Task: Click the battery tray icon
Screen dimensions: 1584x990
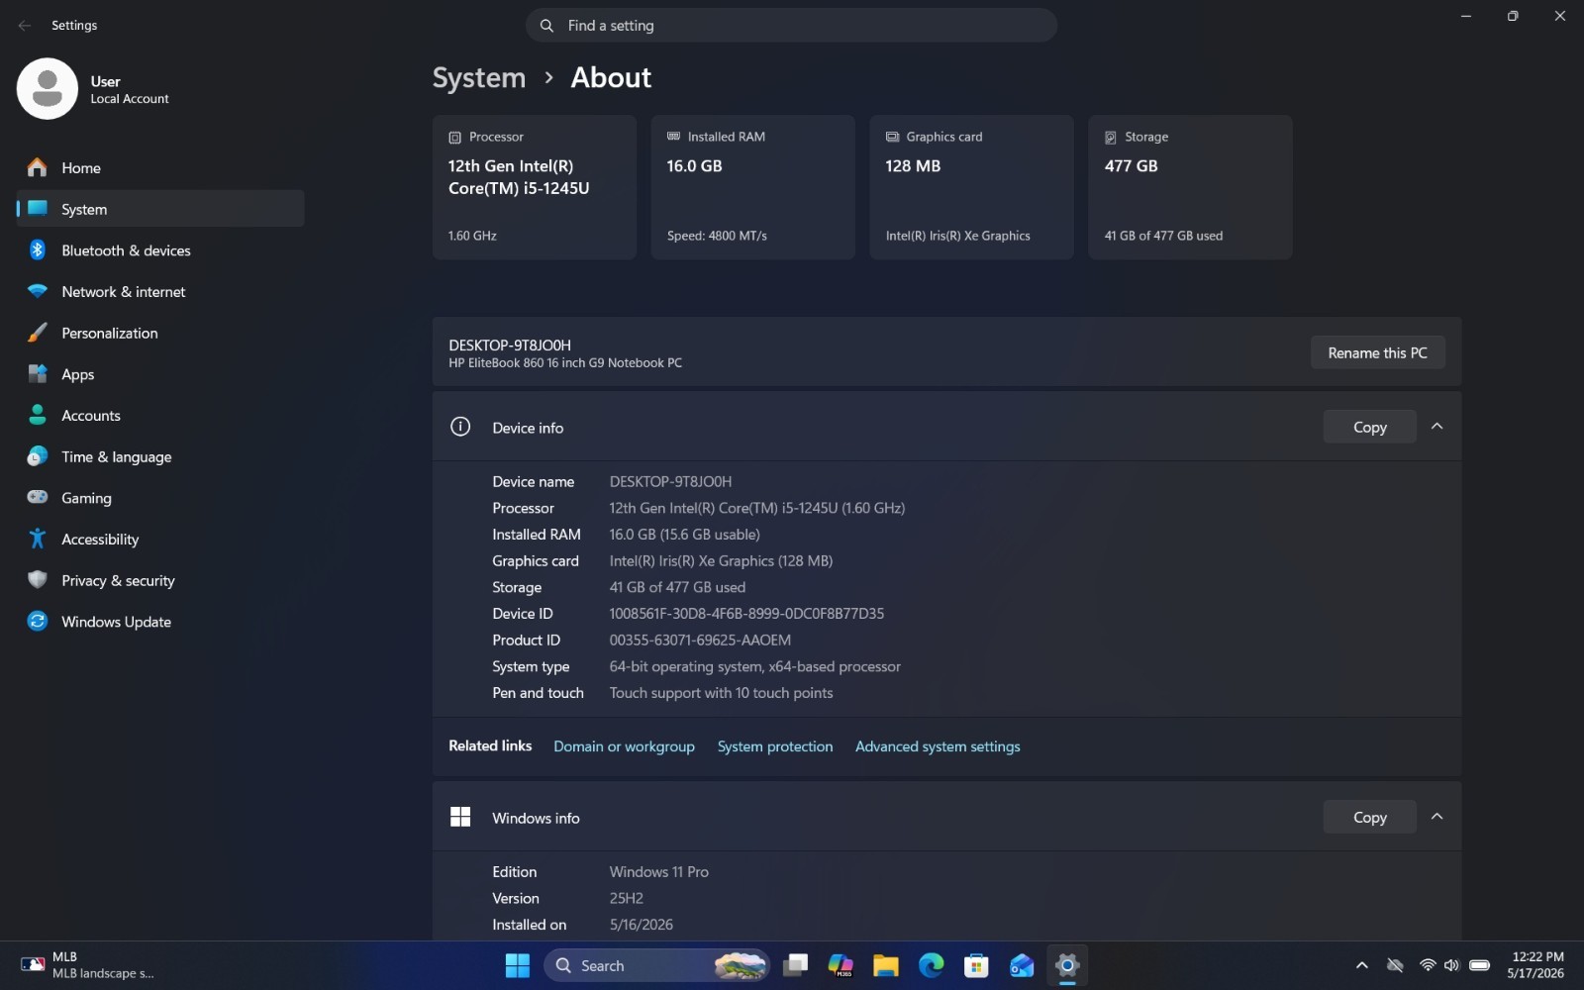Action: pos(1480,965)
